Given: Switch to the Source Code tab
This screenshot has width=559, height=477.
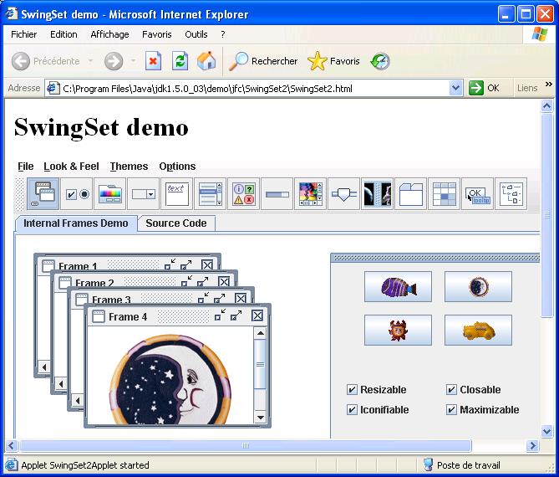Looking at the screenshot, I should pyautogui.click(x=177, y=223).
